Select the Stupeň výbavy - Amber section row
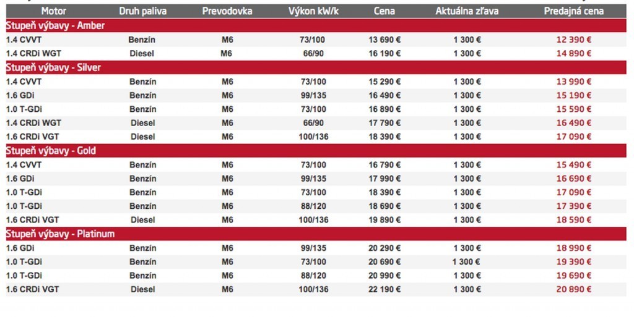The image size is (634, 317). pyautogui.click(x=56, y=25)
